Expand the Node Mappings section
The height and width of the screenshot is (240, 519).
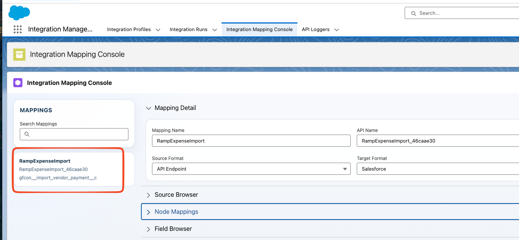tap(148, 212)
